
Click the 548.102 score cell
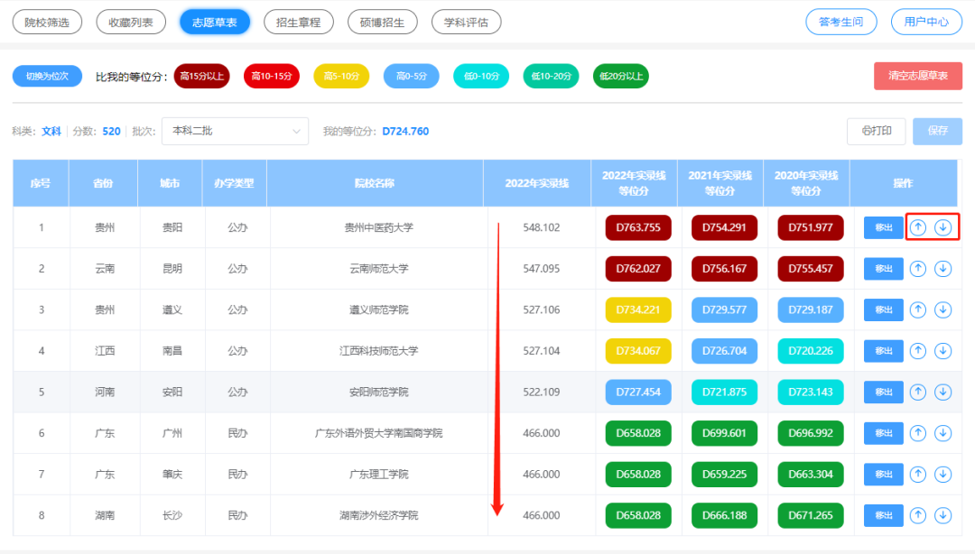click(541, 227)
